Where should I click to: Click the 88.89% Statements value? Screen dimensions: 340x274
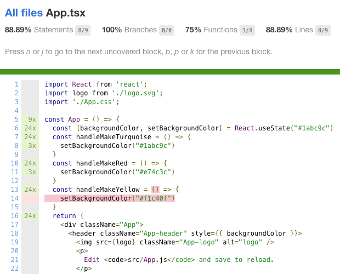[x=18, y=30]
